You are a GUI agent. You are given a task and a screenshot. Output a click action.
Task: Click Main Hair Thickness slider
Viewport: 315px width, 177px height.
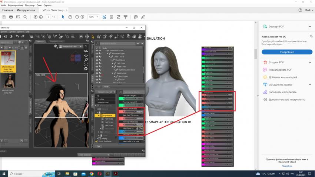[x=131, y=118]
